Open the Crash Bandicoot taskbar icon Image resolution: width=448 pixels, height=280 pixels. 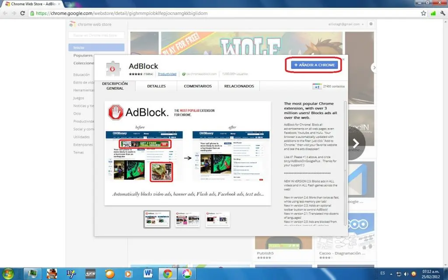pyautogui.click(x=52, y=274)
